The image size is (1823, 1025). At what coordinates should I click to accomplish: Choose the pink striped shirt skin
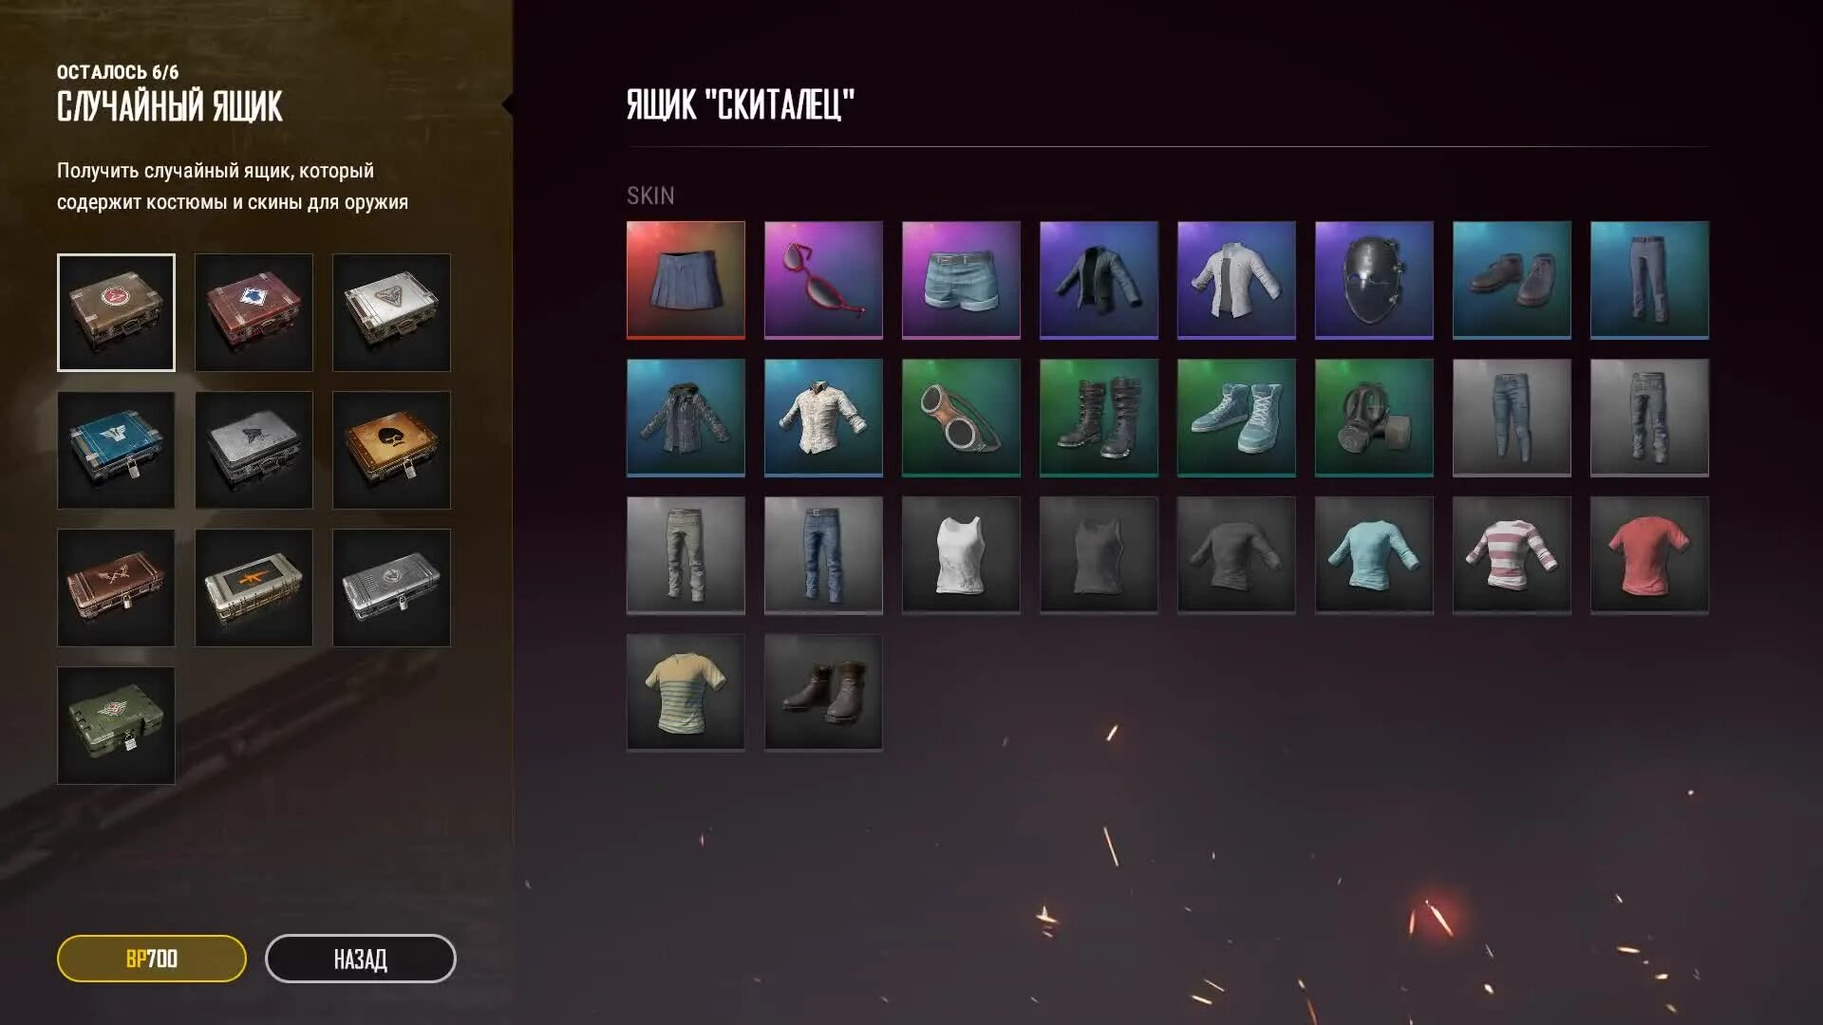(x=1512, y=555)
